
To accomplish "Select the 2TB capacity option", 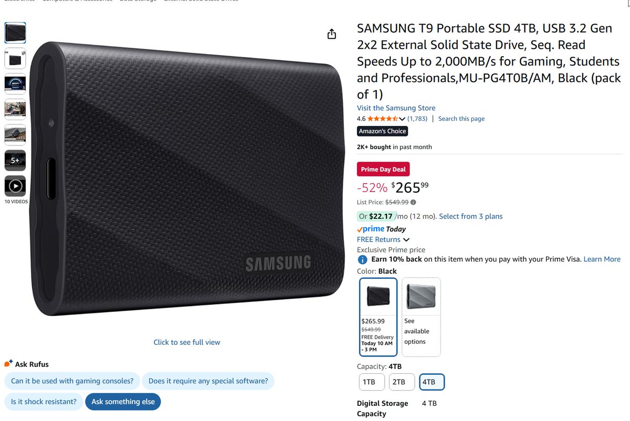I will click(402, 382).
